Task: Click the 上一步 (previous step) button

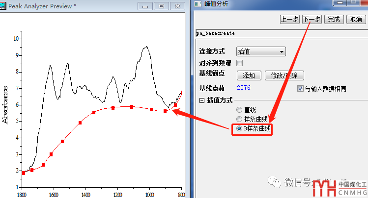Action: pos(289,20)
